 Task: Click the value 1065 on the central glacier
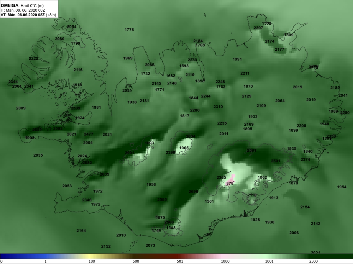184,148
